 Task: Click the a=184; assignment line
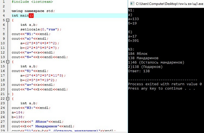tap(18, 113)
